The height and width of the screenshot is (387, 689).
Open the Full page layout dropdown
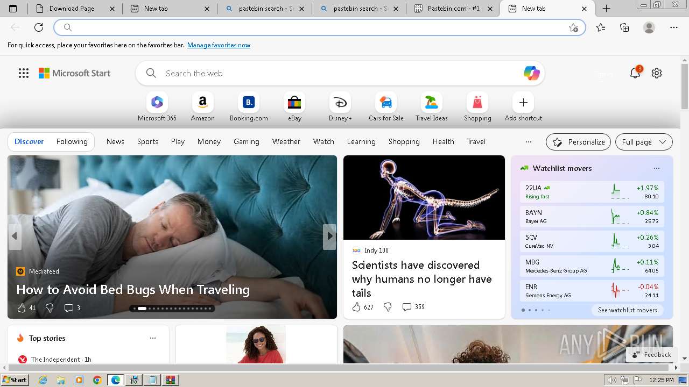[x=644, y=142]
